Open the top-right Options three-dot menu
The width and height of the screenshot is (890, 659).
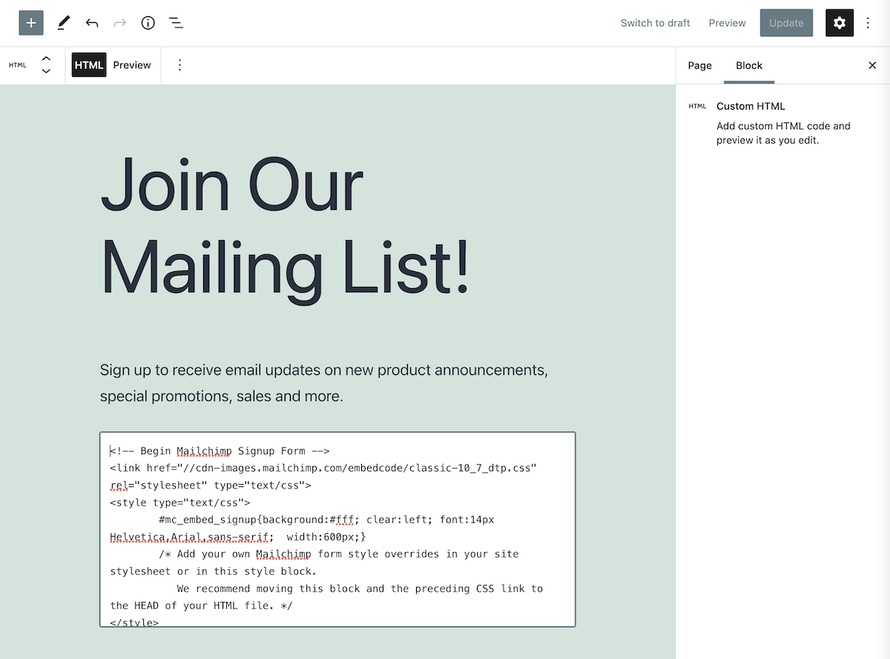coord(868,23)
